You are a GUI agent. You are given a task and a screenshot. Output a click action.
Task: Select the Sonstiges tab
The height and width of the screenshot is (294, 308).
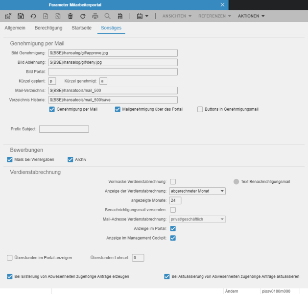pos(111,28)
